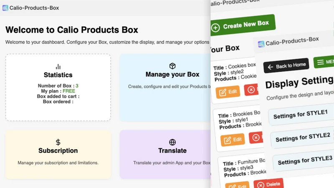Click the Create New Box button
Screen dimensions: 334x188
(x=243, y=25)
